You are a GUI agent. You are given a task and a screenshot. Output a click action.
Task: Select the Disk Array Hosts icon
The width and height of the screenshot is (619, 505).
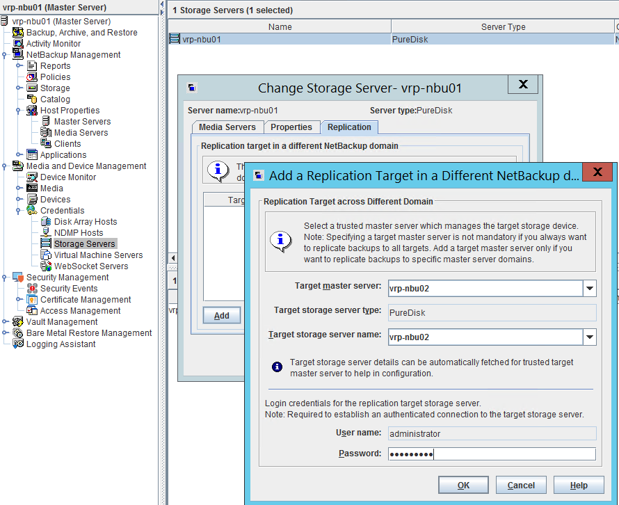click(x=46, y=221)
